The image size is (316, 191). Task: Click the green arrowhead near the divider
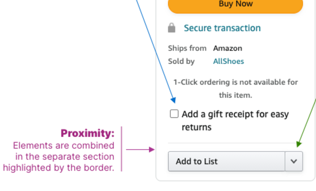click(x=299, y=144)
